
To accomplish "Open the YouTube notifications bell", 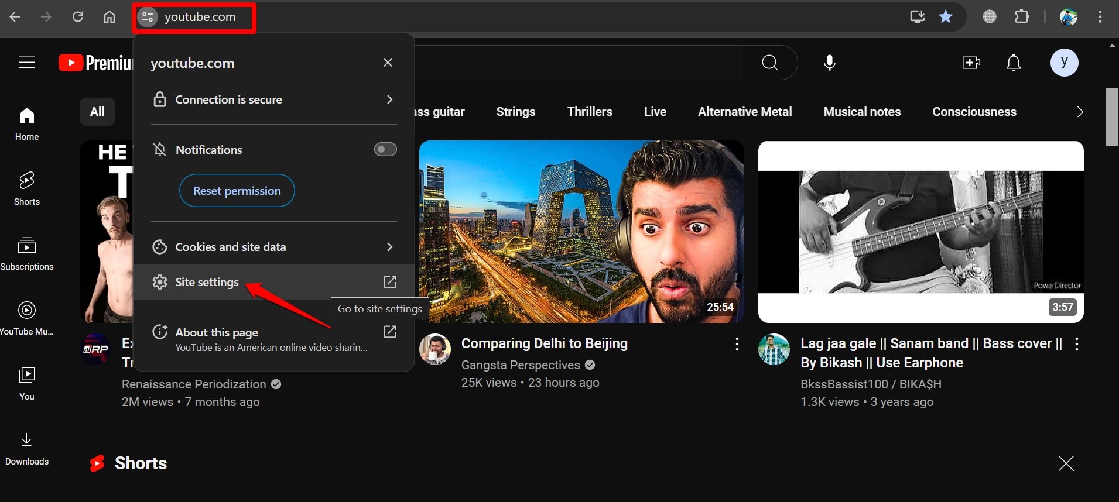I will click(x=1014, y=63).
